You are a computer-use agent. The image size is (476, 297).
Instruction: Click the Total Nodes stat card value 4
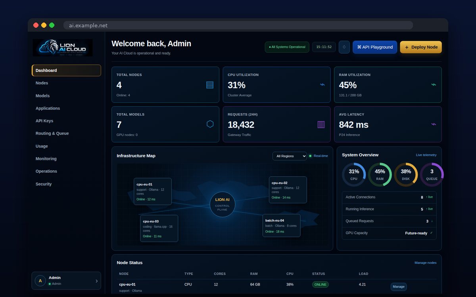(x=119, y=85)
